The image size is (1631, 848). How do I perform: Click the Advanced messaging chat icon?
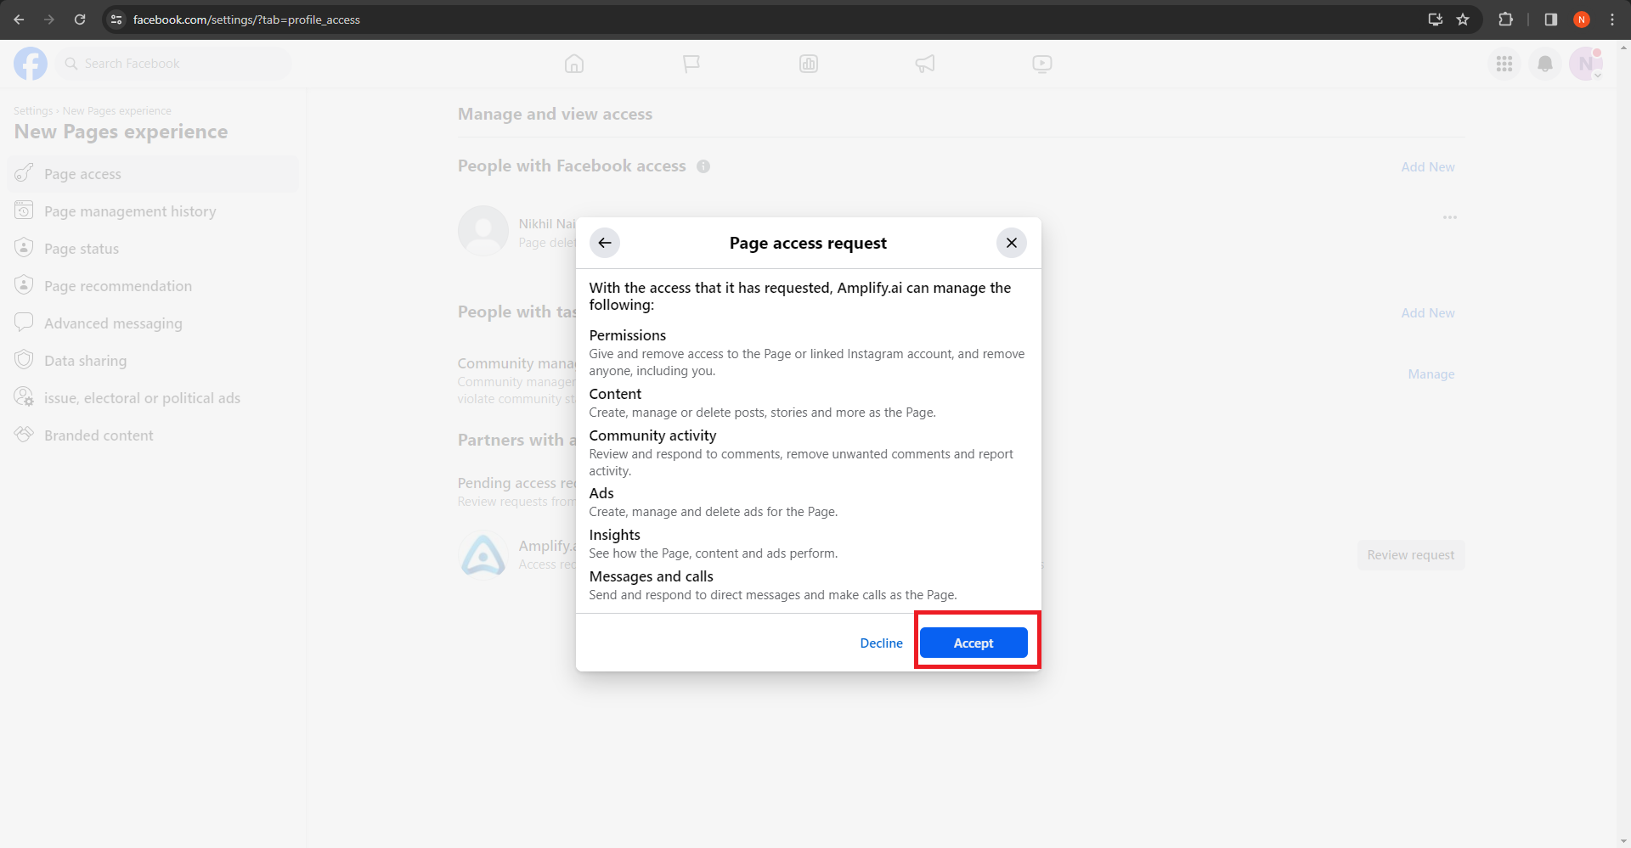[24, 323]
